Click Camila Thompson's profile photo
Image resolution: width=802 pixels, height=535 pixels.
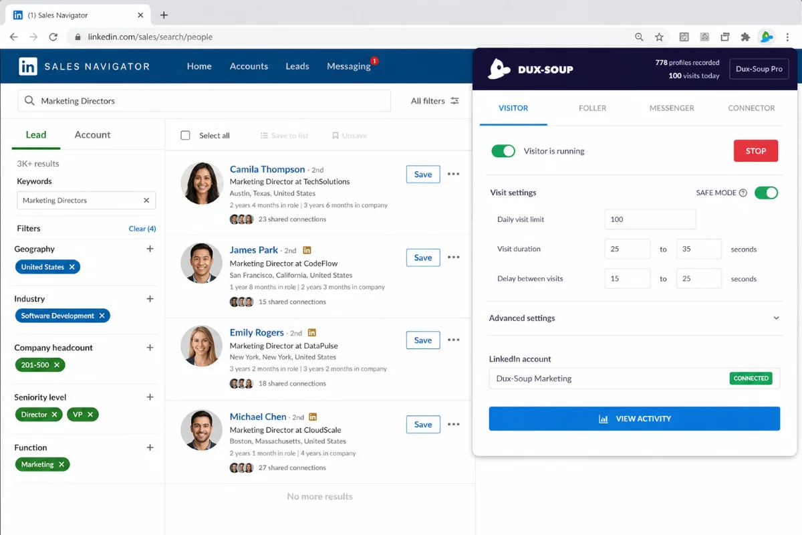tap(202, 183)
